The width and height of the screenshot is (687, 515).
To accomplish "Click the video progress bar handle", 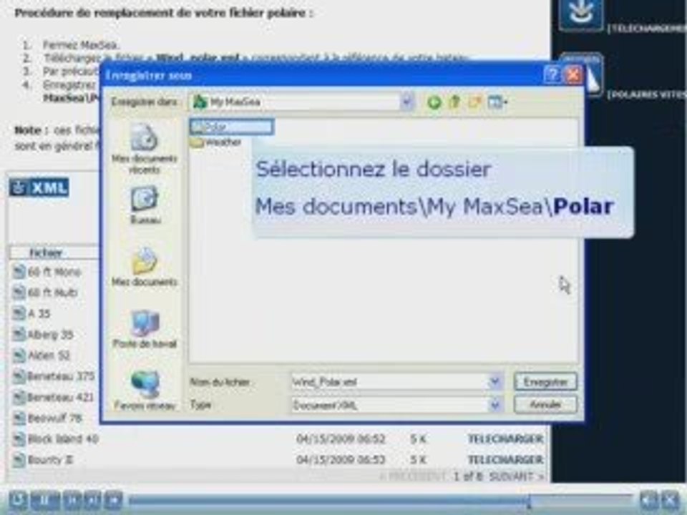I will point(530,501).
